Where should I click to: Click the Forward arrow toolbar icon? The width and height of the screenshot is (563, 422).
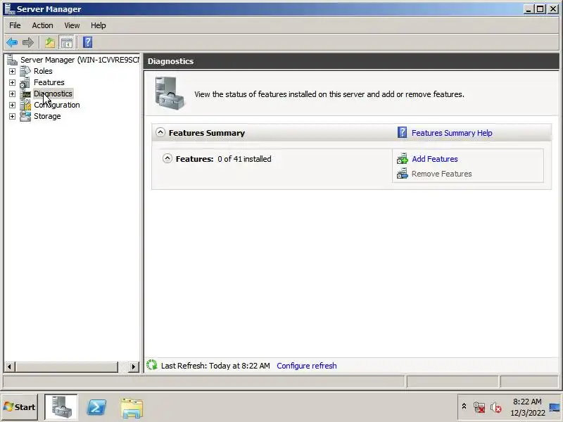click(x=28, y=43)
